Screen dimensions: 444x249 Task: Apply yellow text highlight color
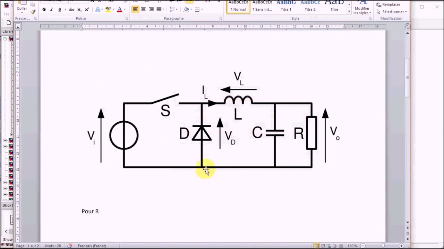[x=108, y=9]
